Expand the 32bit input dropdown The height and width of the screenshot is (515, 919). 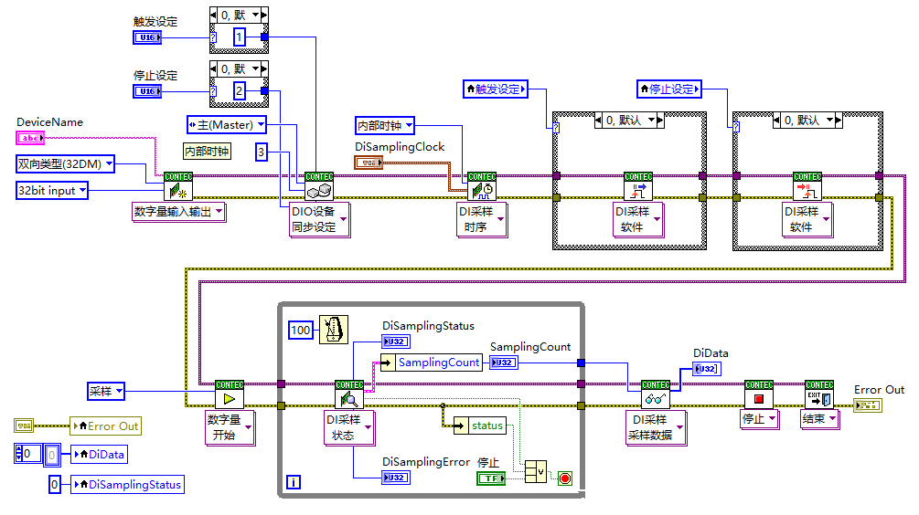click(x=53, y=190)
